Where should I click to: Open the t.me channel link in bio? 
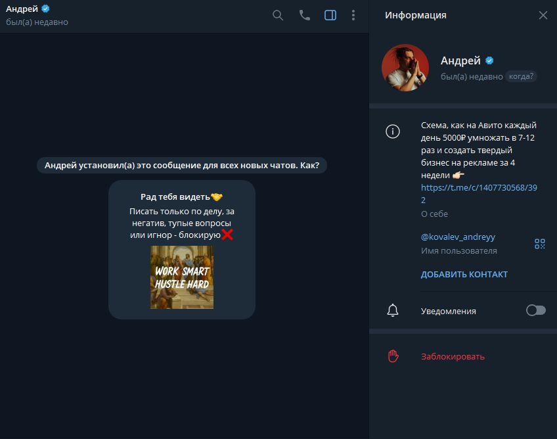coord(478,194)
